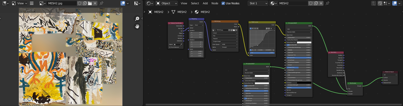The height and width of the screenshot is (106, 403).
Task: Open the Mapping Type Point dropdown
Action: [199, 25]
